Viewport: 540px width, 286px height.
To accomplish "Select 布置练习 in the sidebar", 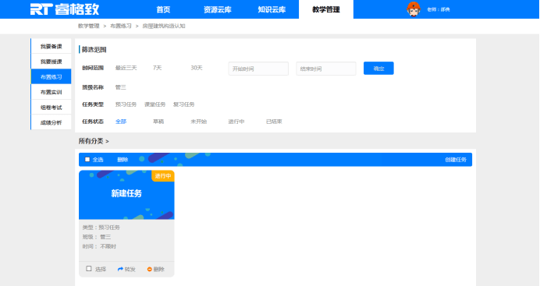I will 51,76.
